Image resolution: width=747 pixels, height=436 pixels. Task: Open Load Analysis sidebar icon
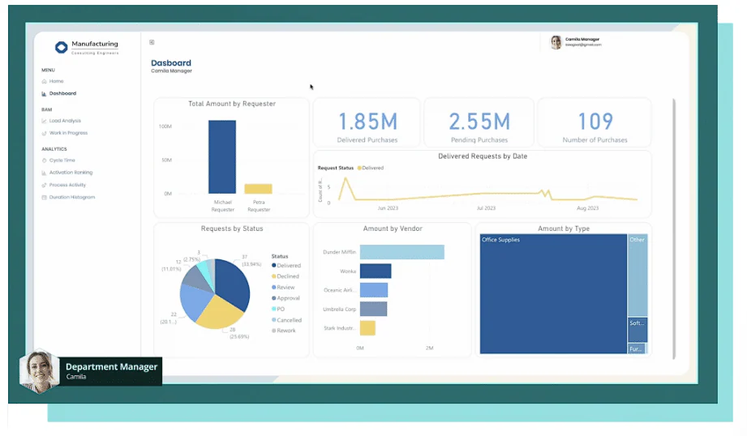click(45, 121)
